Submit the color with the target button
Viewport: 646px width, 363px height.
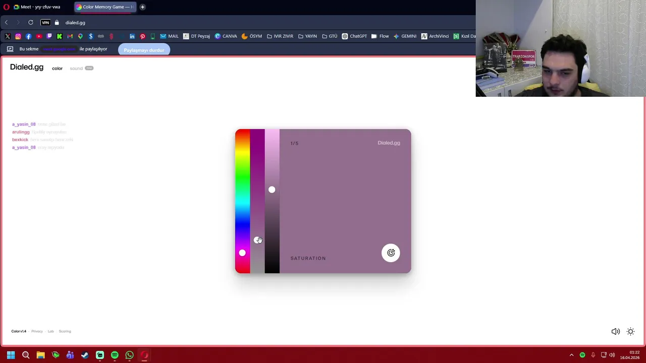coord(391,253)
